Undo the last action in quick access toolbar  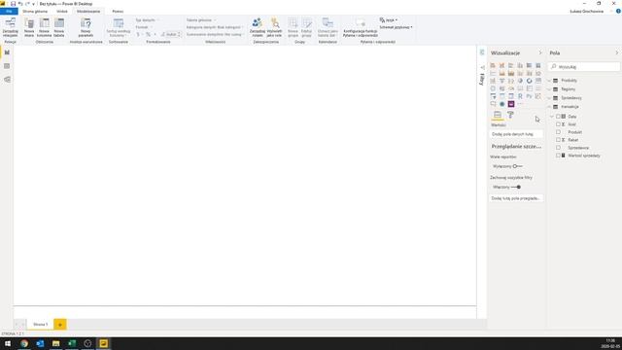click(20, 4)
